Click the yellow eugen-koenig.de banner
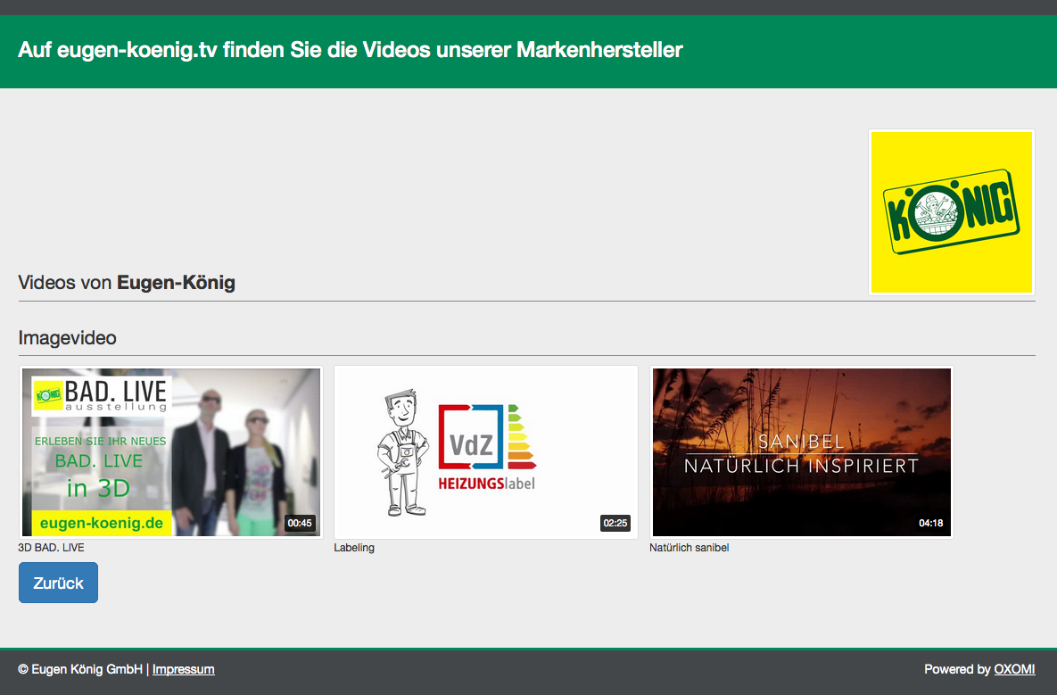 pos(101,523)
